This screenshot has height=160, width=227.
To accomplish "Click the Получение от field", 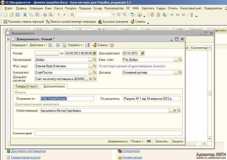I will [67, 99].
